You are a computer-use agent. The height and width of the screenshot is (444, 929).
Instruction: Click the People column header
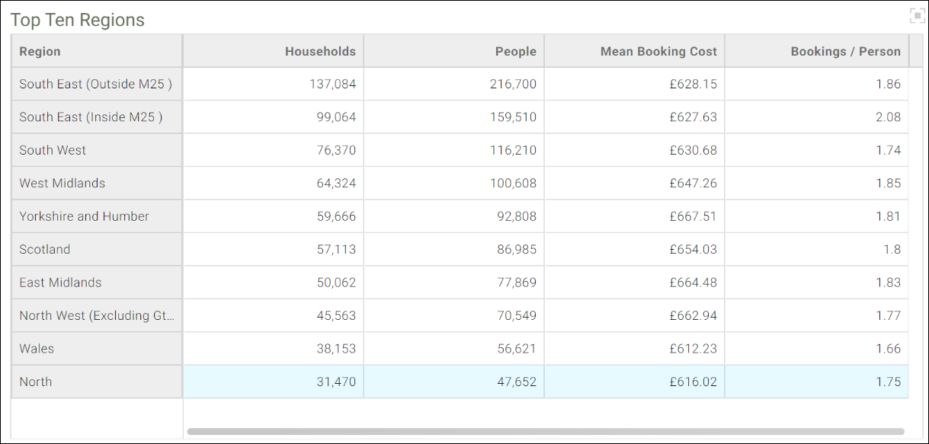pyautogui.click(x=454, y=51)
